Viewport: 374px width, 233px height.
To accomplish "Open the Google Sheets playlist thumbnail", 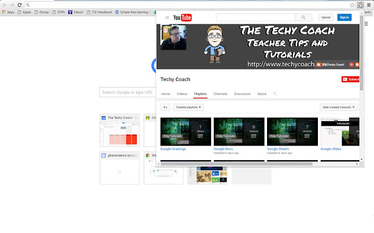I will tap(292, 132).
